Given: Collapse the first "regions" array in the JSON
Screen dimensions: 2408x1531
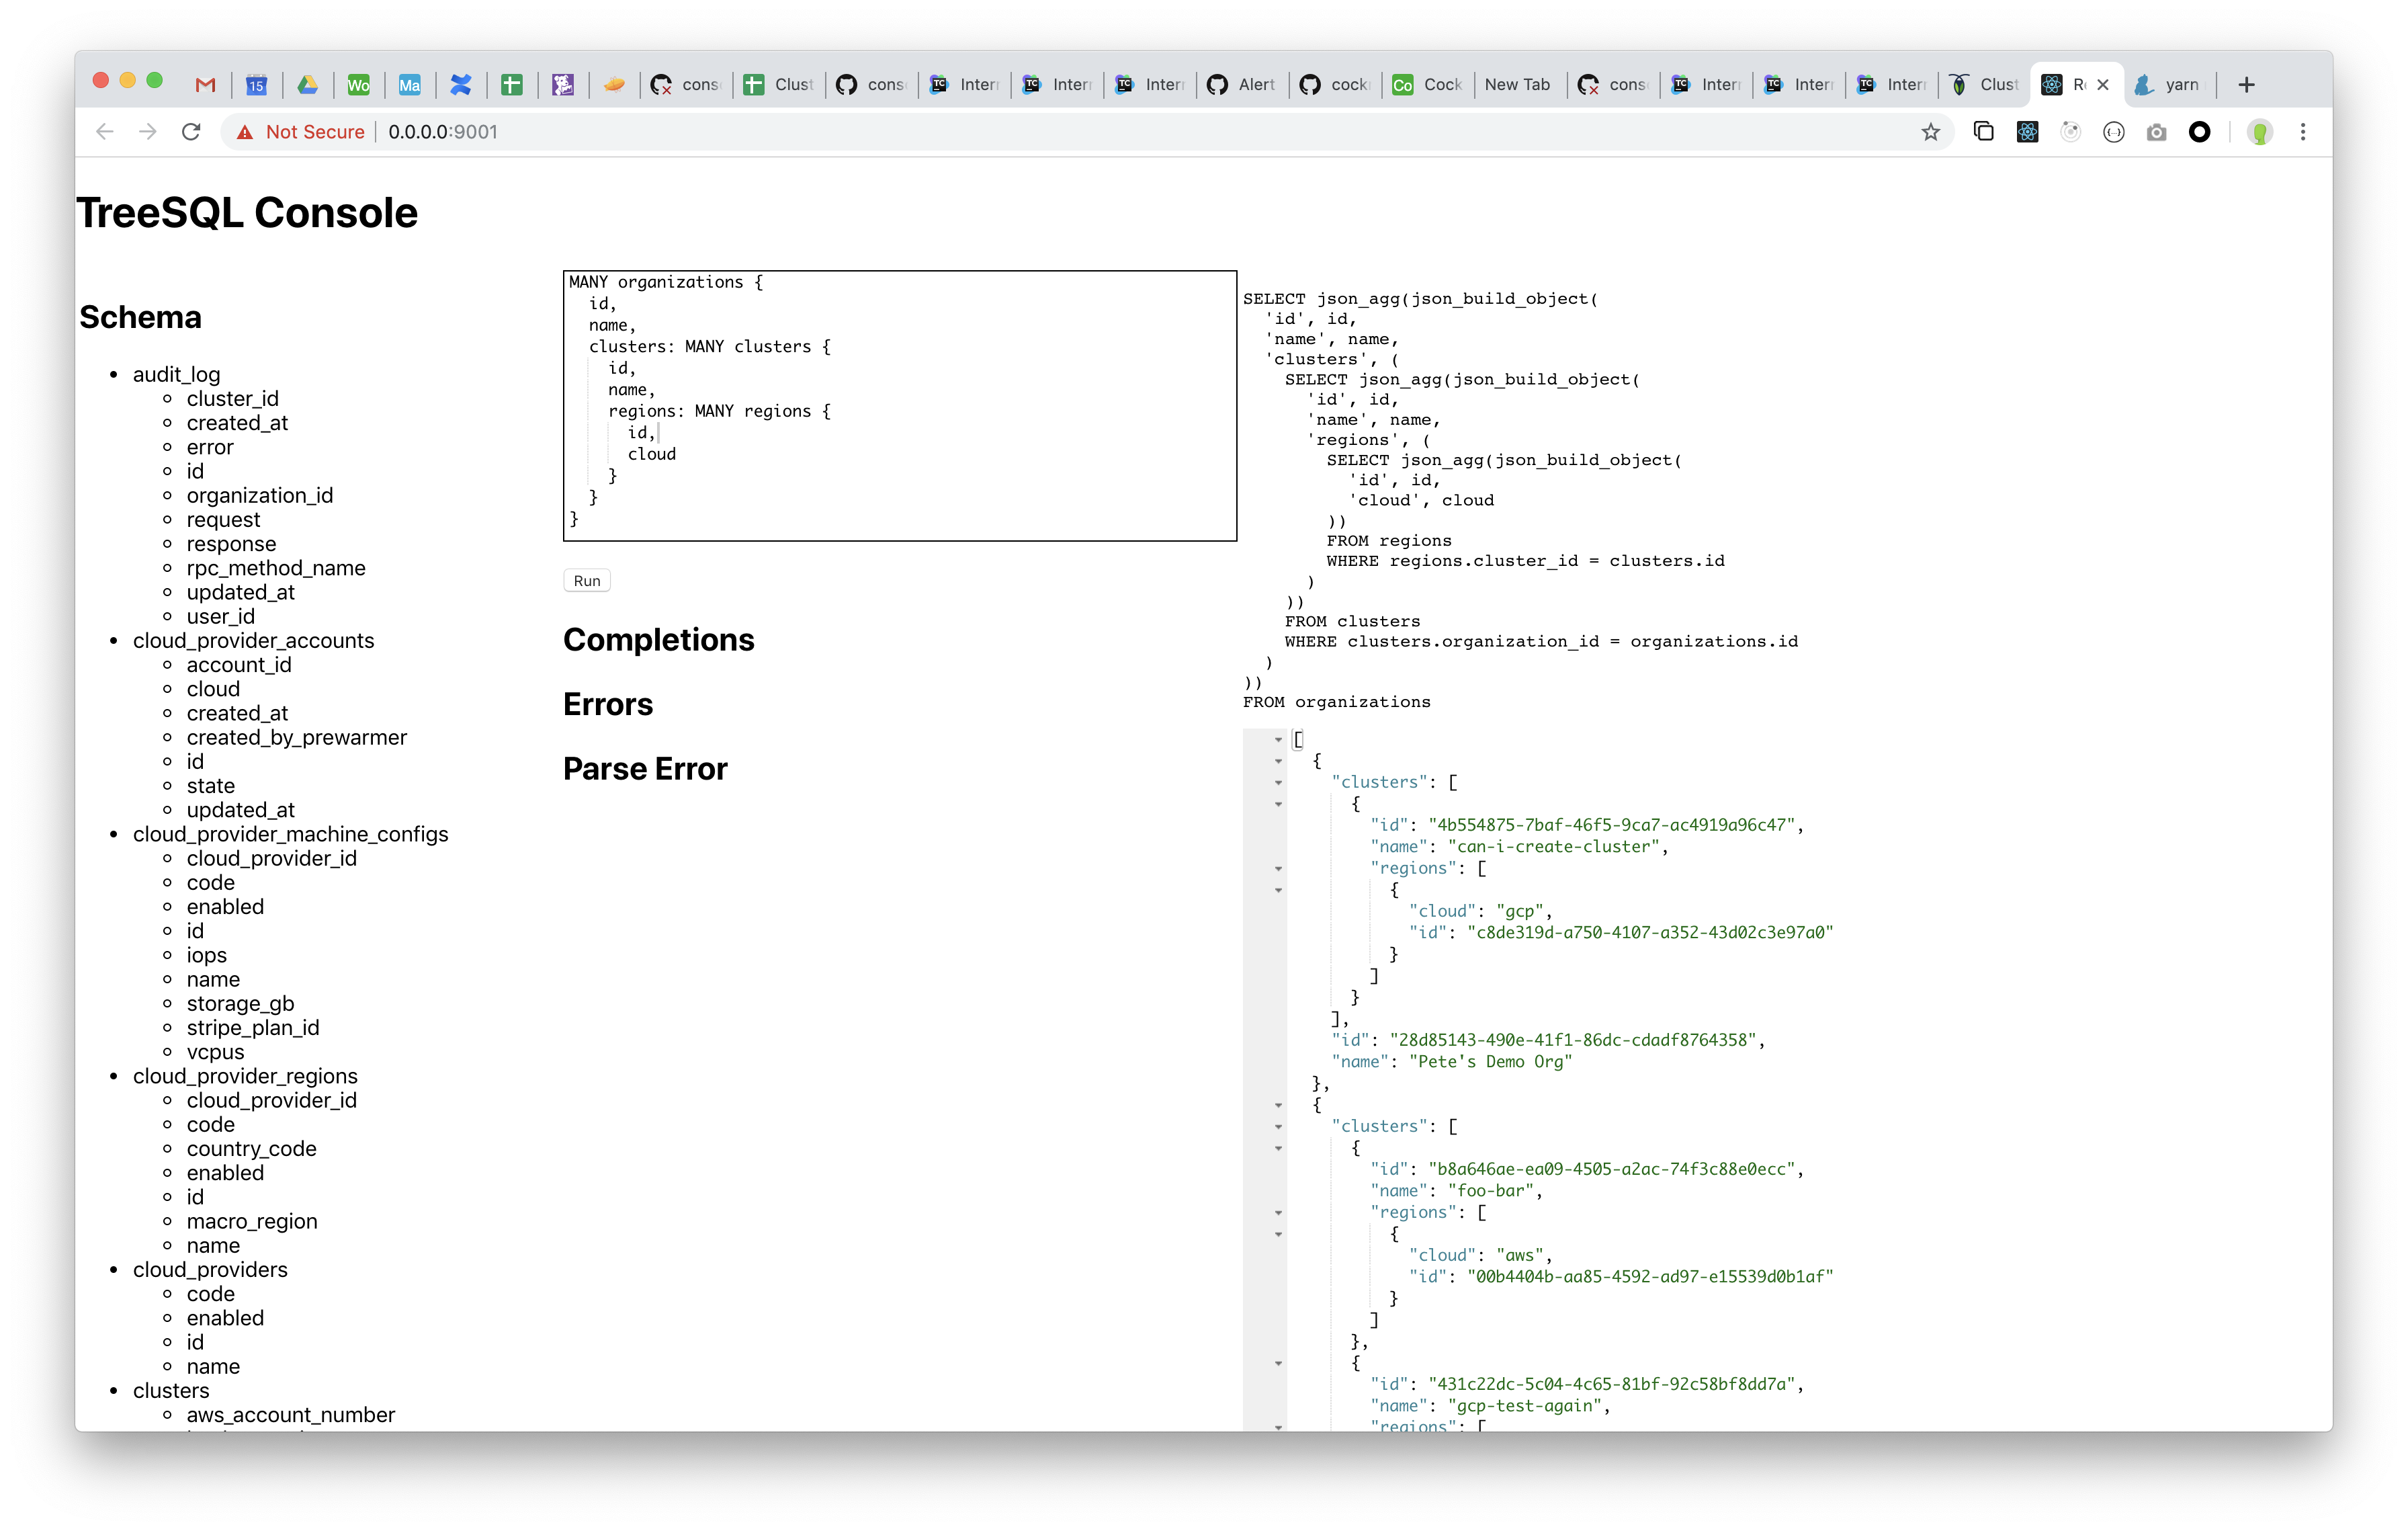Looking at the screenshot, I should coord(1278,869).
